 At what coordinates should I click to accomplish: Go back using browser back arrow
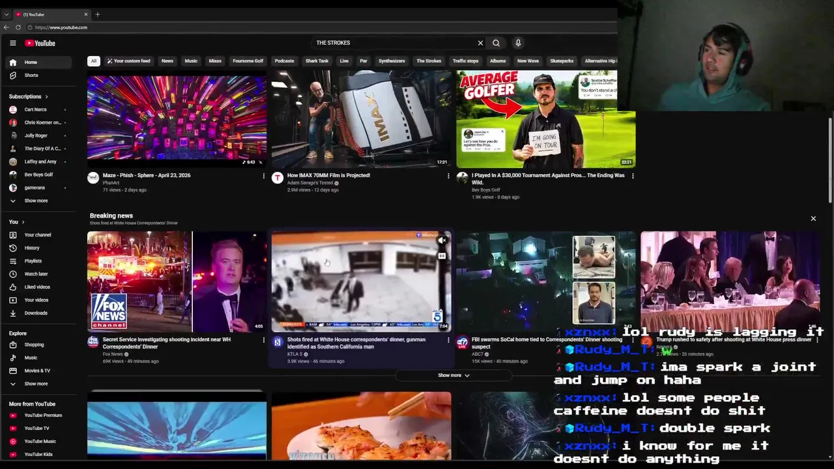(7, 27)
